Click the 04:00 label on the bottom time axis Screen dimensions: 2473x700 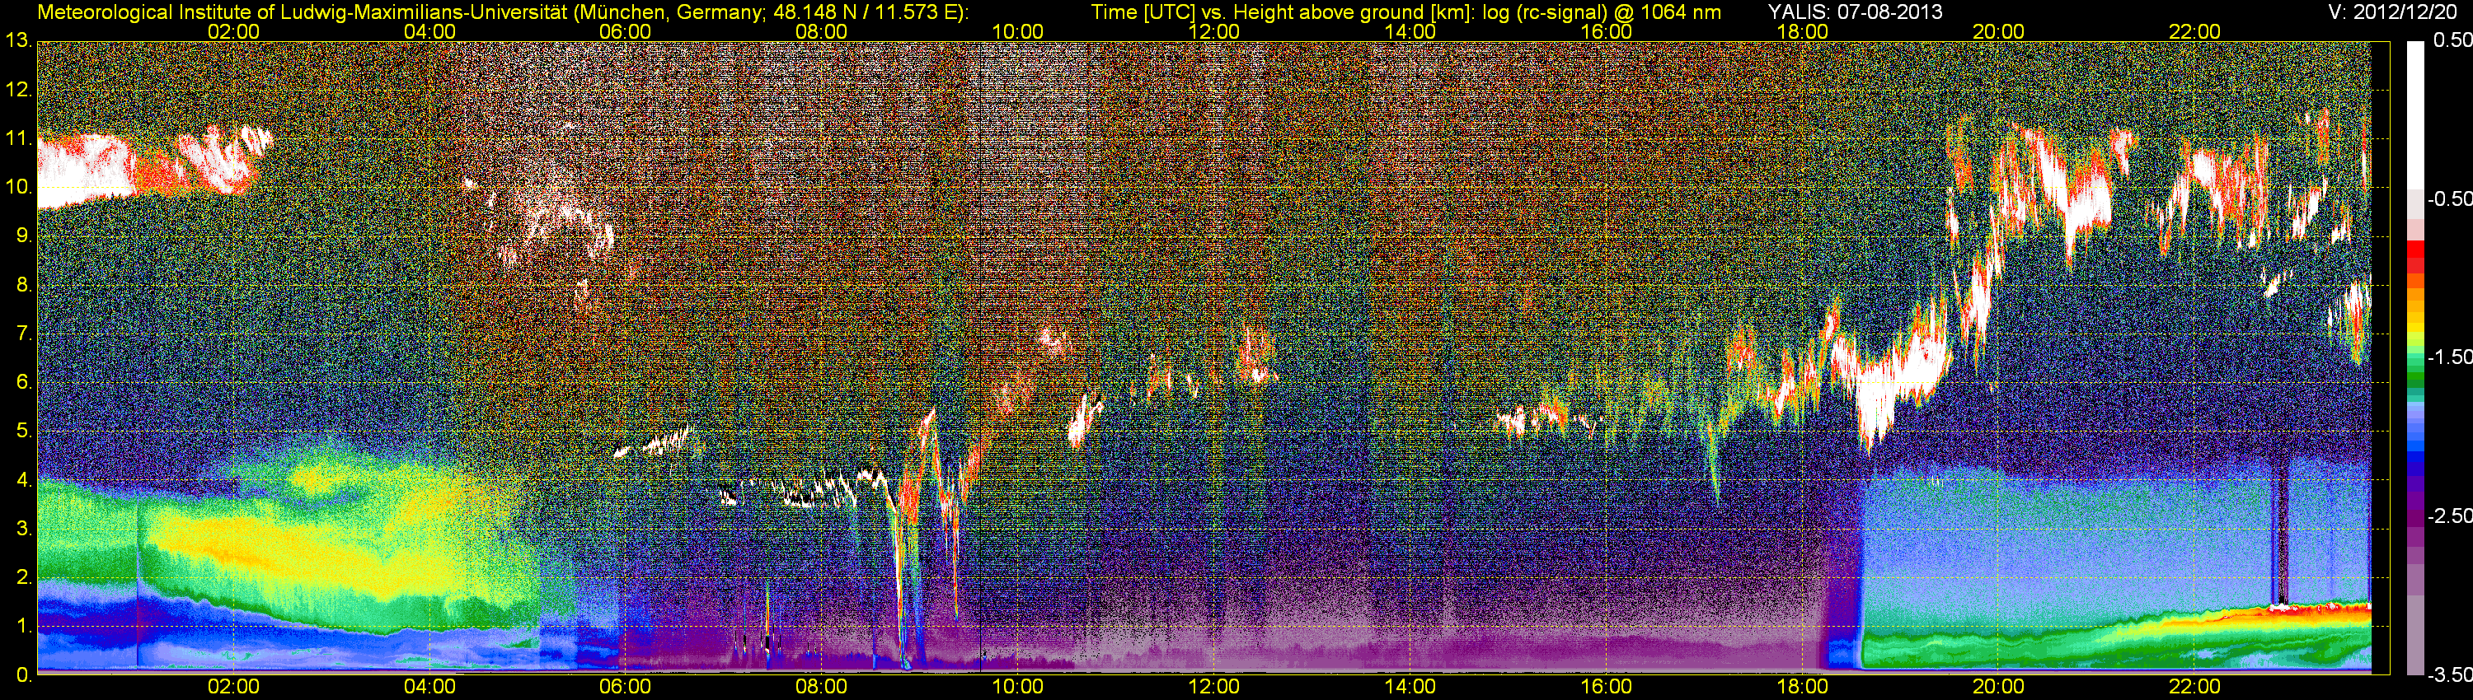429,687
